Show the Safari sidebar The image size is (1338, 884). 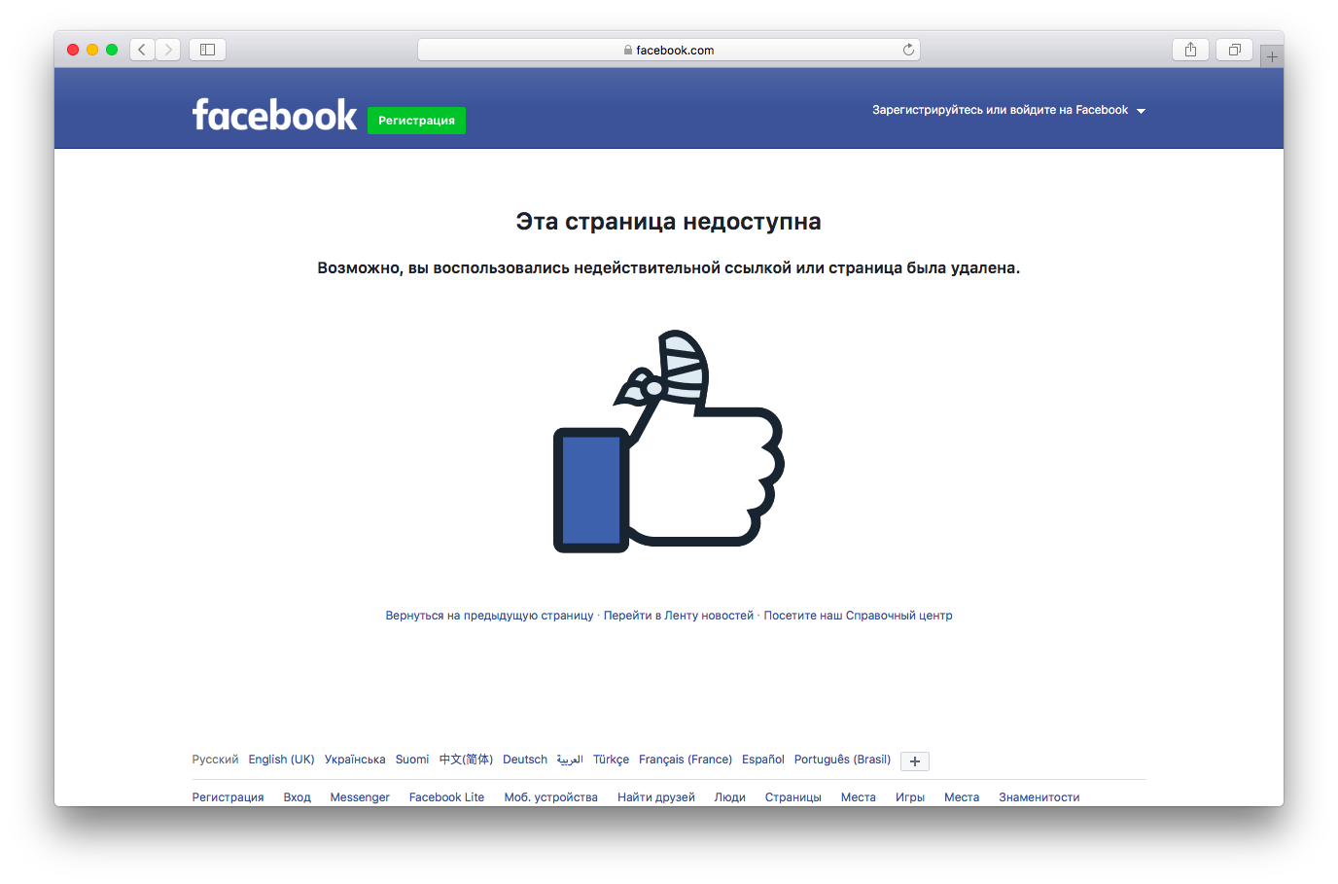pos(207,50)
